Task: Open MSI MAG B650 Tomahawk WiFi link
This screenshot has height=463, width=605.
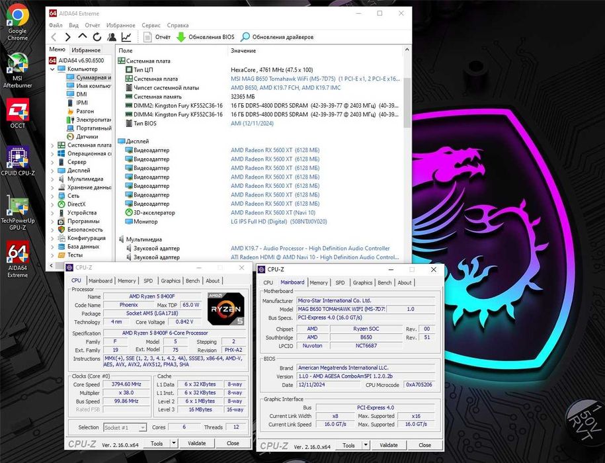Action: (315, 79)
